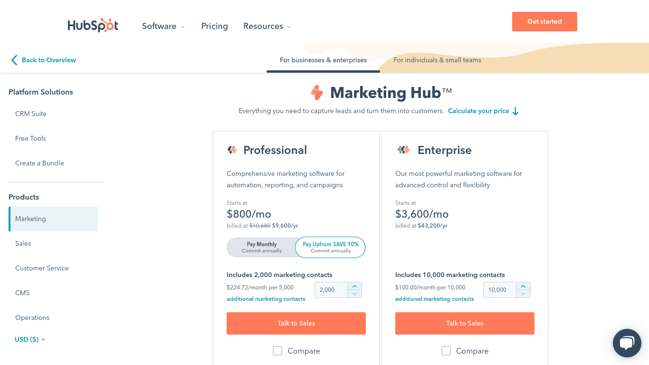Click the Includes 10,000 marketing contacts text

pos(450,275)
